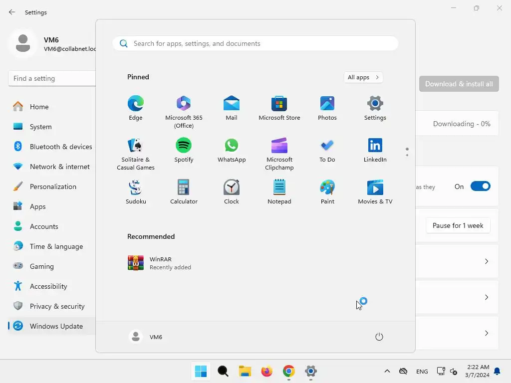This screenshot has width=511, height=383.
Task: Open the VM6 user account menu
Action: 146,337
